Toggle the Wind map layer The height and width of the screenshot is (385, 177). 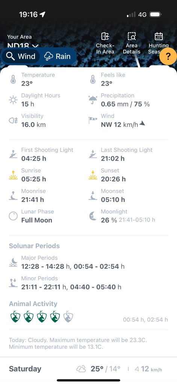21,56
